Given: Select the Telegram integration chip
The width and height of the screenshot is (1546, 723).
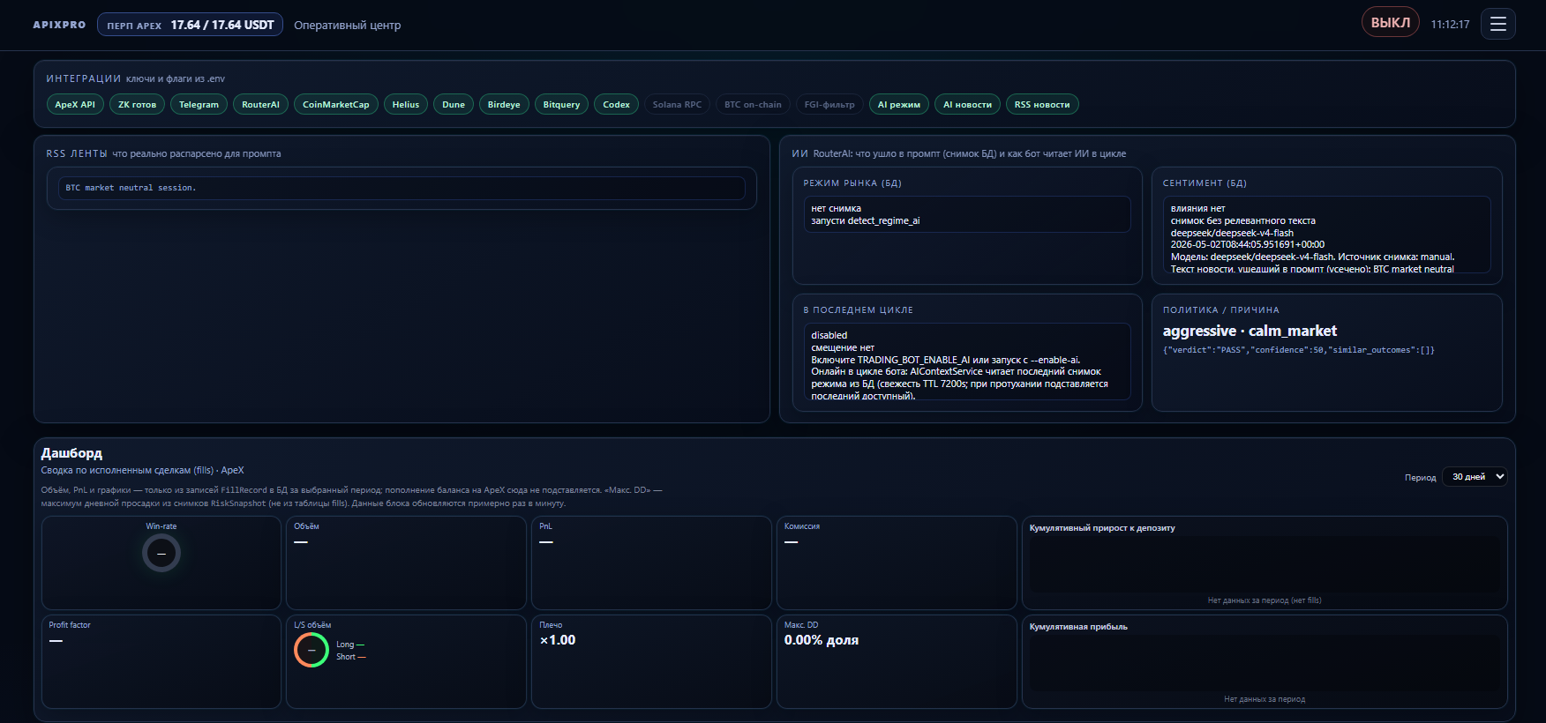Looking at the screenshot, I should tap(199, 104).
